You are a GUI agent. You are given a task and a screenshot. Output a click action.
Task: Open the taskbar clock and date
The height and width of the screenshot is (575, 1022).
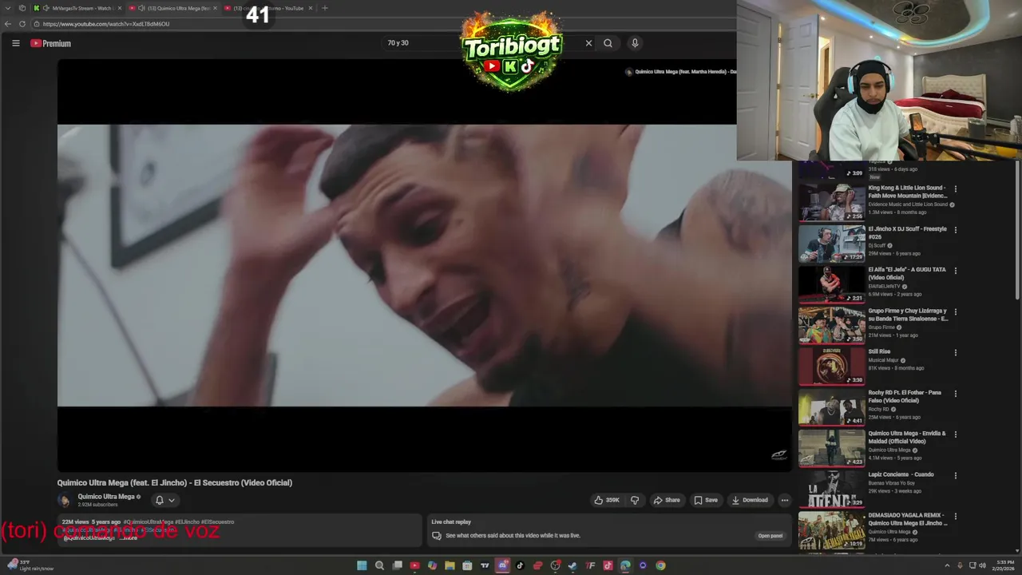1002,565
